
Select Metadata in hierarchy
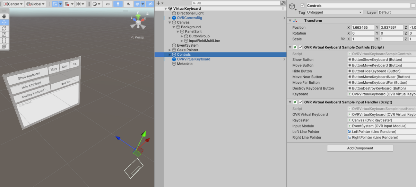[x=184, y=64]
